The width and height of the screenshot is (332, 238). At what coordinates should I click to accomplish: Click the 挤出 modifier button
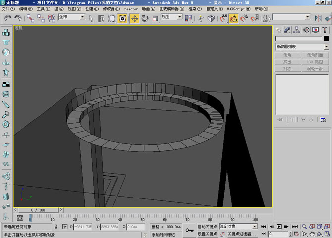(x=287, y=62)
